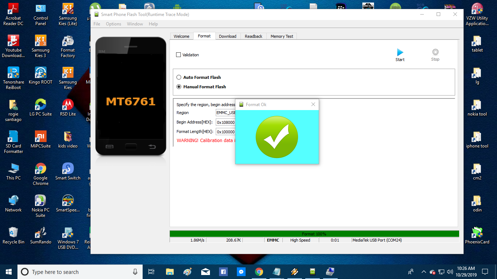Screen dimensions: 497x279
Task: Open the Windows Start menu
Action: coord(8,272)
